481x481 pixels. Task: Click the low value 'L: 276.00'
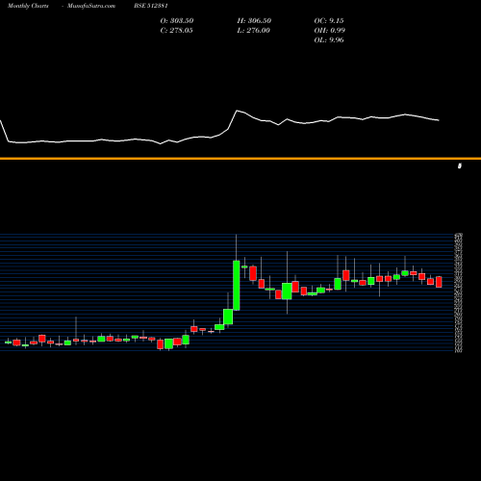(x=254, y=30)
